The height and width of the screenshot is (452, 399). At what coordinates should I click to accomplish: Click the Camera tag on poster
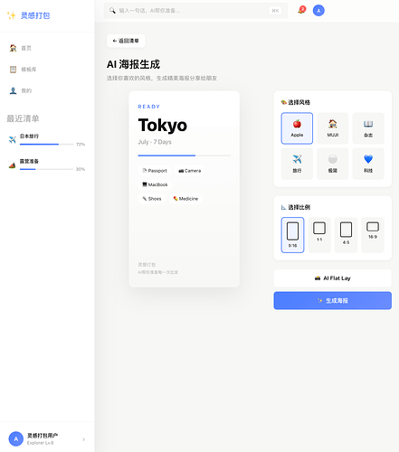[189, 171]
